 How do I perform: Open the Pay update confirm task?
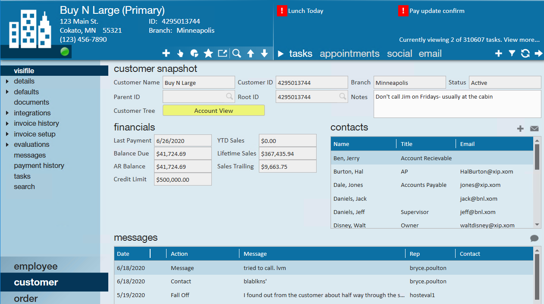[x=437, y=11]
